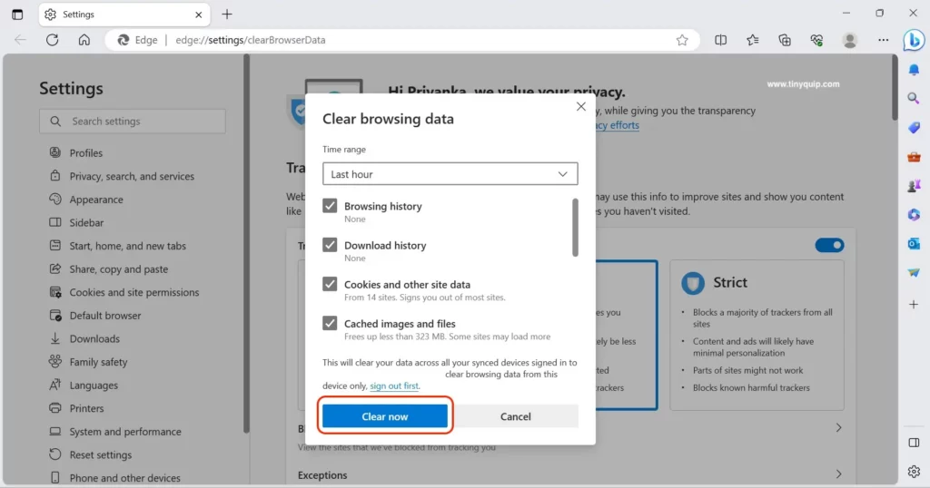Open the notifications bell in sidebar
930x488 pixels.
point(914,69)
